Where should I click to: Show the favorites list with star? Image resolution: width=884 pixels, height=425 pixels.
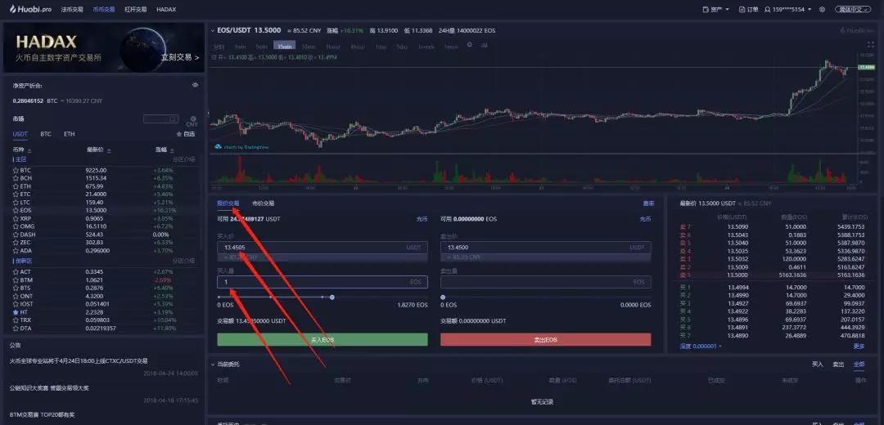pyautogui.click(x=186, y=134)
